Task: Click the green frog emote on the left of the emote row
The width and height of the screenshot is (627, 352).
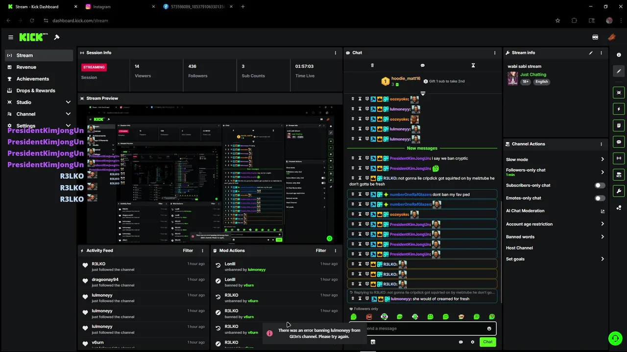Action: click(353, 317)
